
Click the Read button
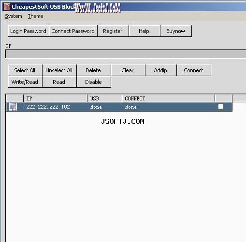(x=59, y=82)
